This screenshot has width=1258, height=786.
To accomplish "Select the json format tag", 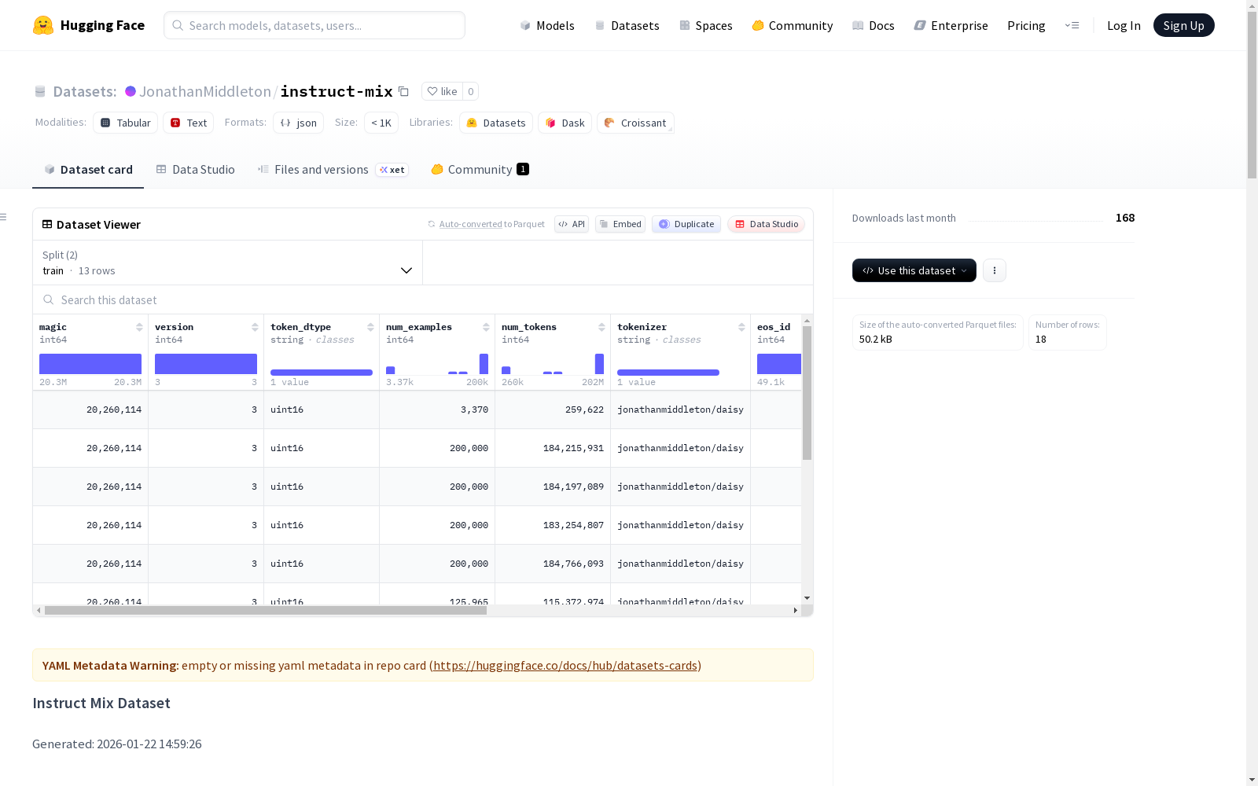I will 299,123.
